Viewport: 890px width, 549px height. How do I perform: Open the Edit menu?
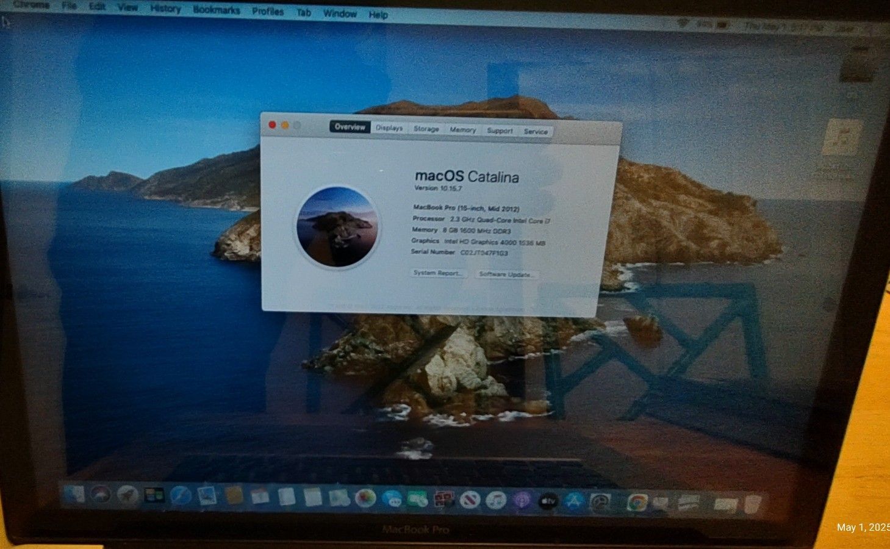[97, 7]
